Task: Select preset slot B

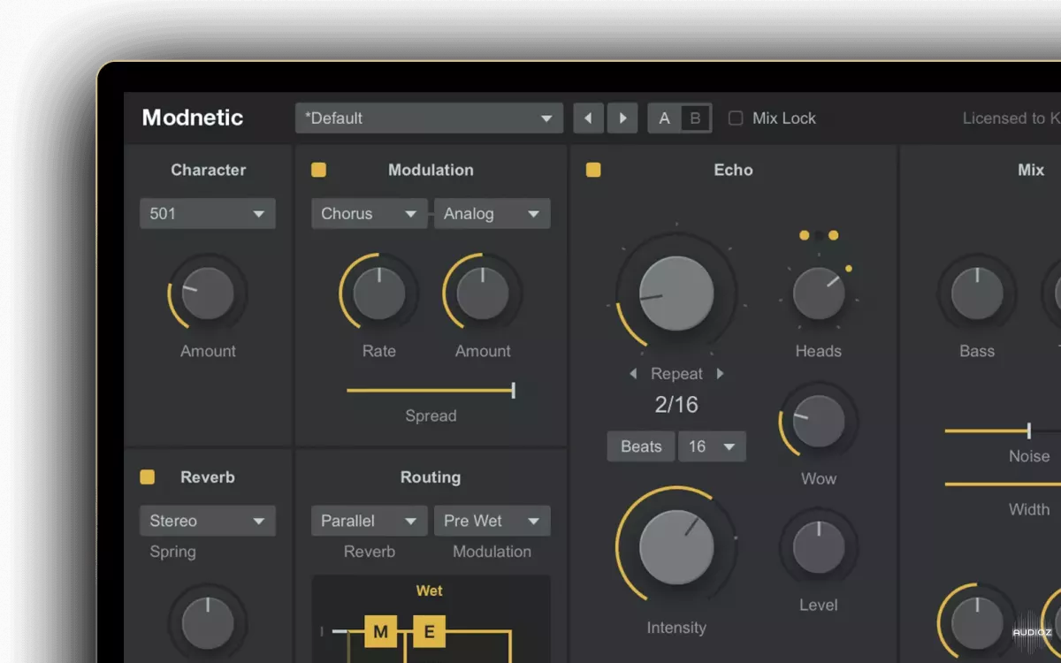Action: (x=696, y=118)
